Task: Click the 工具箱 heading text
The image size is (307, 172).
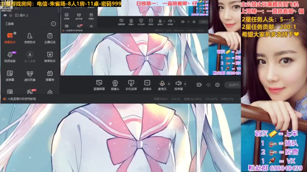Action: (x=9, y=24)
